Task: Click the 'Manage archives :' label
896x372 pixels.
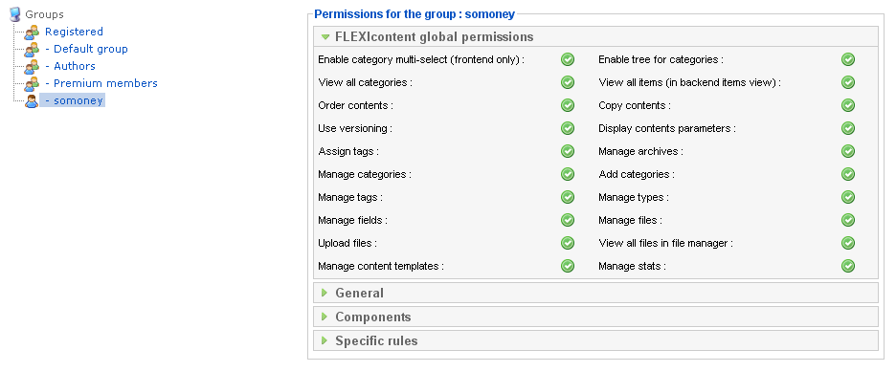Action: coord(640,151)
